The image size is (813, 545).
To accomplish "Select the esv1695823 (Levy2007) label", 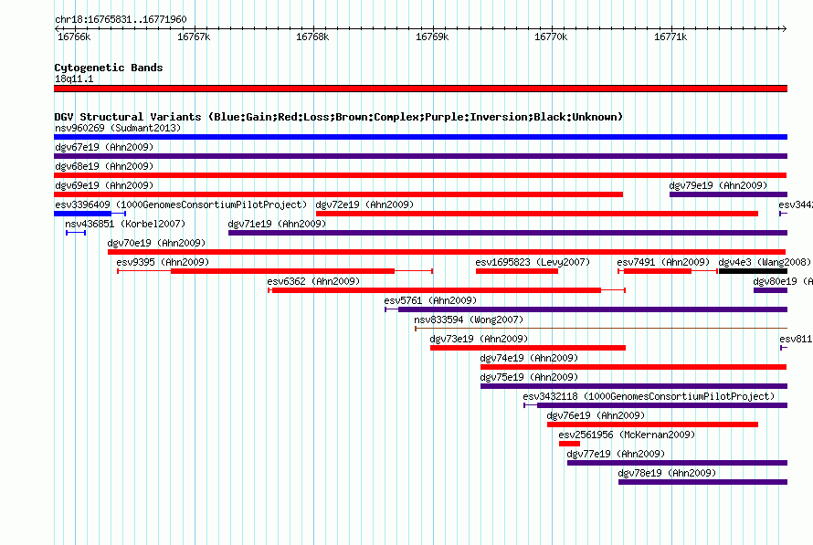I will pos(533,262).
